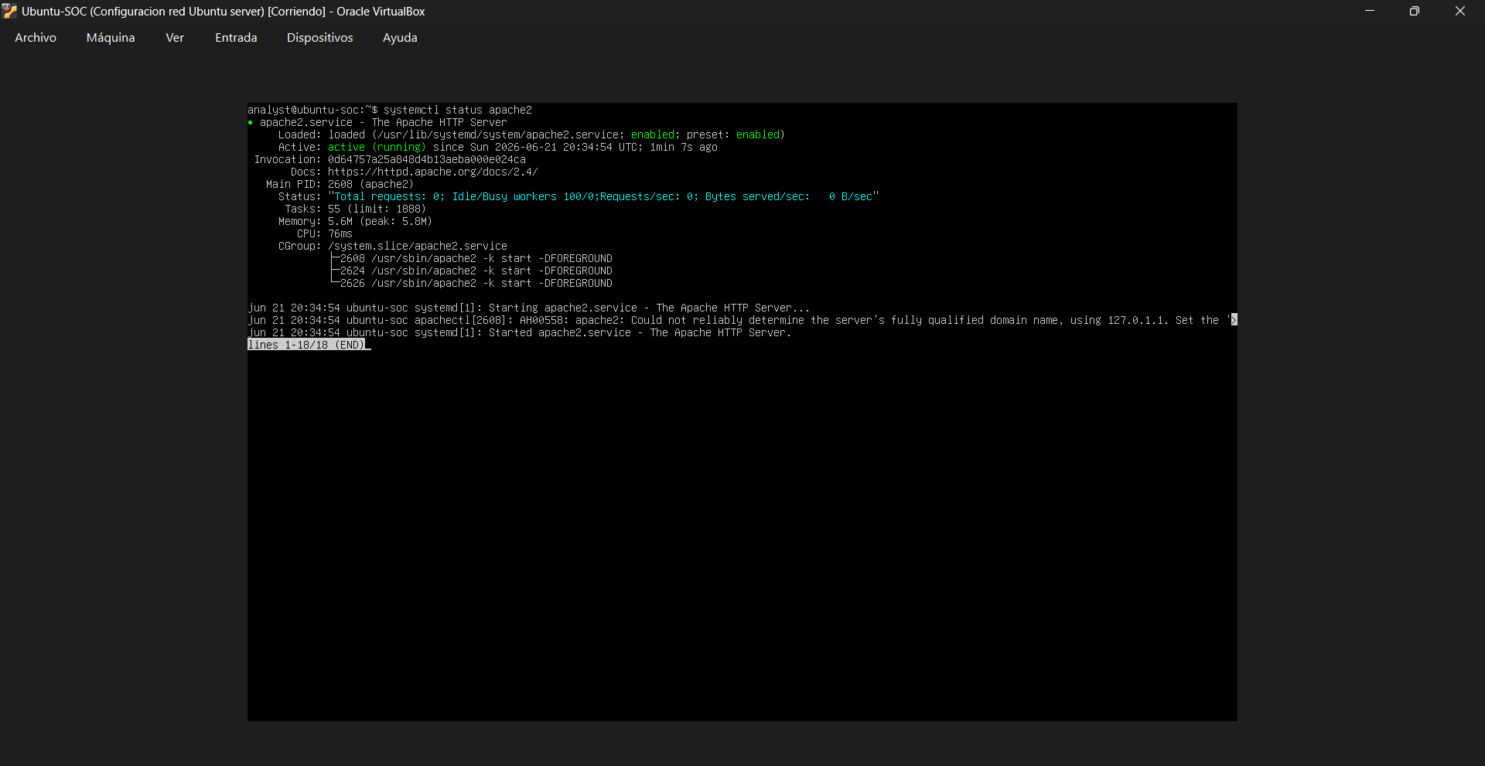Screen dimensions: 1485x766
Task: Click the 'Starting apache2.service' log line
Action: coord(529,308)
